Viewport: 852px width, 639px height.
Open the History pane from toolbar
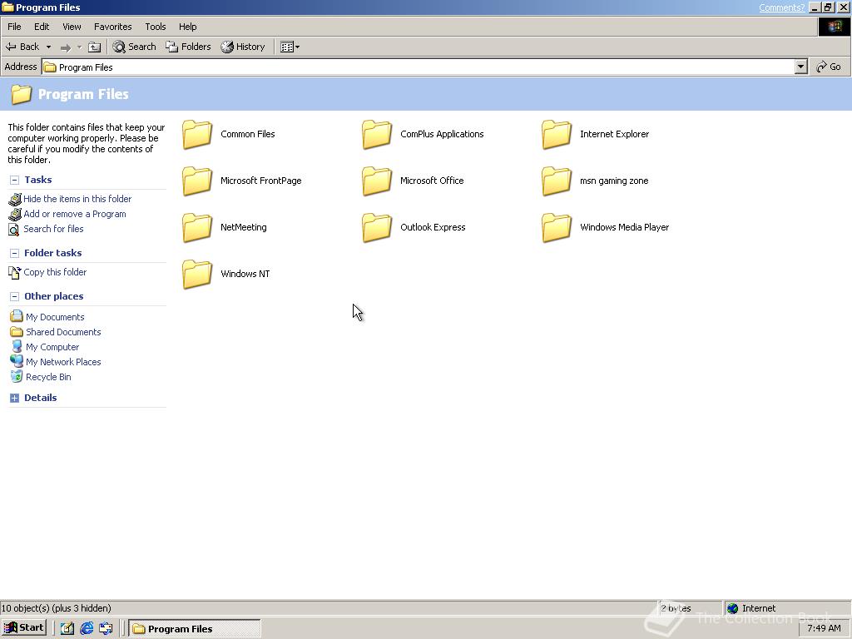tap(243, 47)
